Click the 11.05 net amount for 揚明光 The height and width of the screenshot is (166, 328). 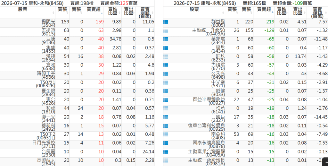click(148, 22)
